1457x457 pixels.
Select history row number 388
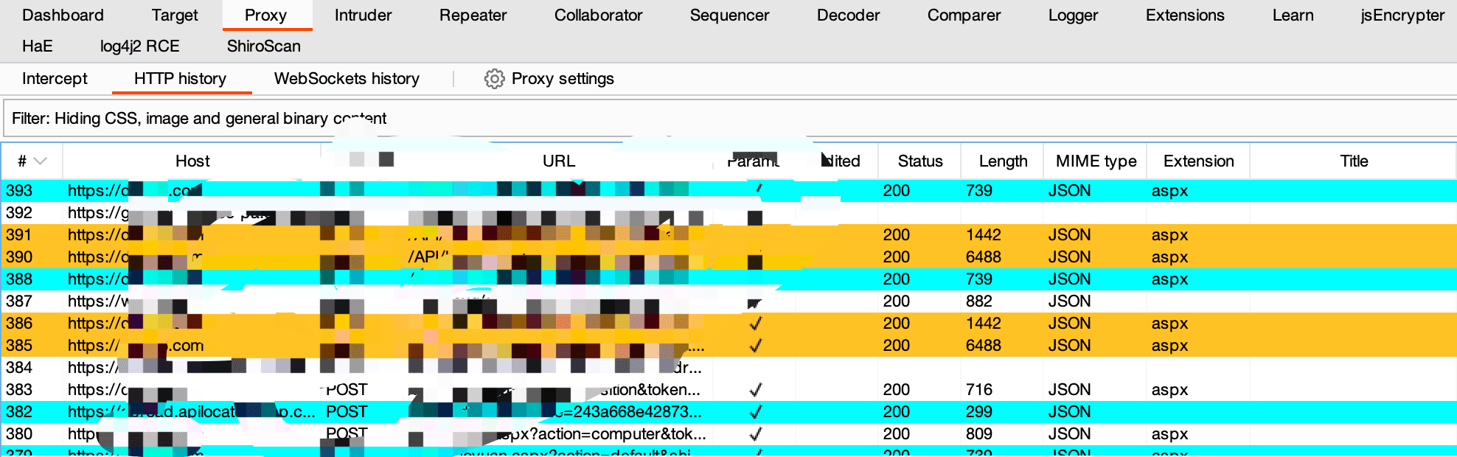728,279
